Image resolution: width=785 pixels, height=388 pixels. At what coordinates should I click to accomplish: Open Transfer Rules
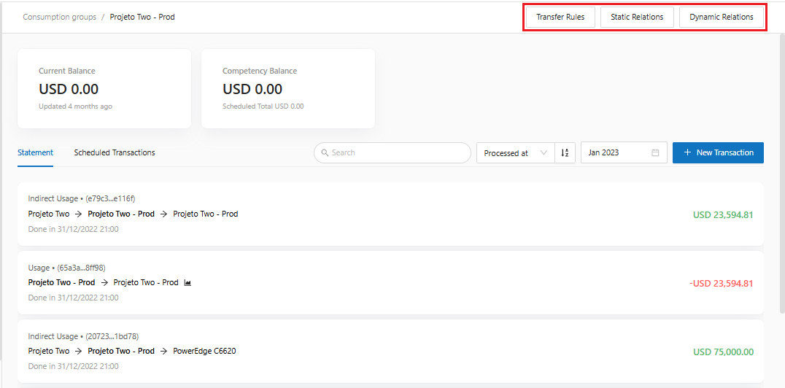560,17
